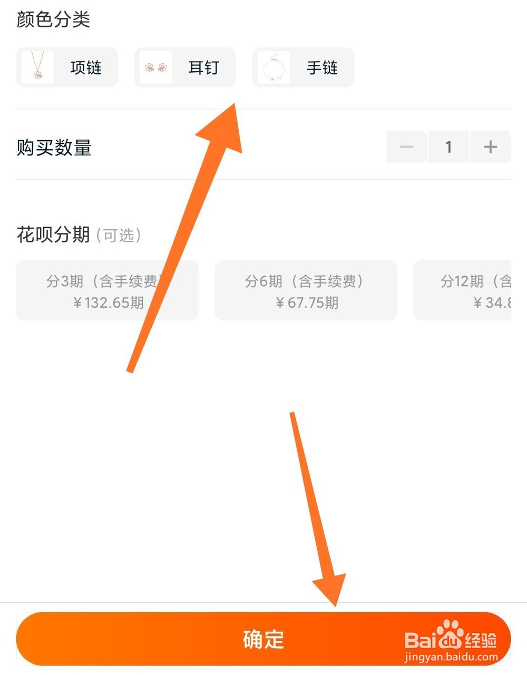Image resolution: width=527 pixels, height=675 pixels.
Task: Click the 经验 watermark text
Action: (481, 640)
